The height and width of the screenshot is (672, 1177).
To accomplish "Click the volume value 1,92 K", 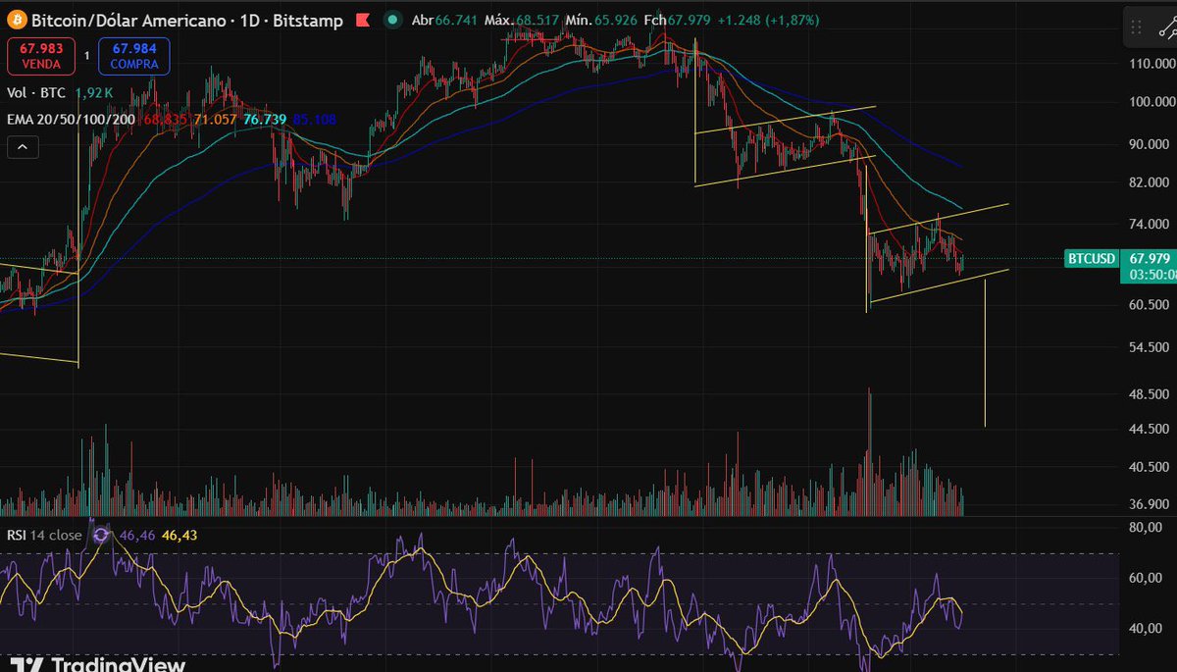I will [96, 93].
